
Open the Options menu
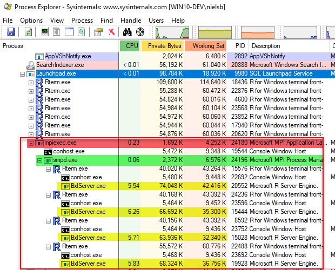(x=31, y=21)
